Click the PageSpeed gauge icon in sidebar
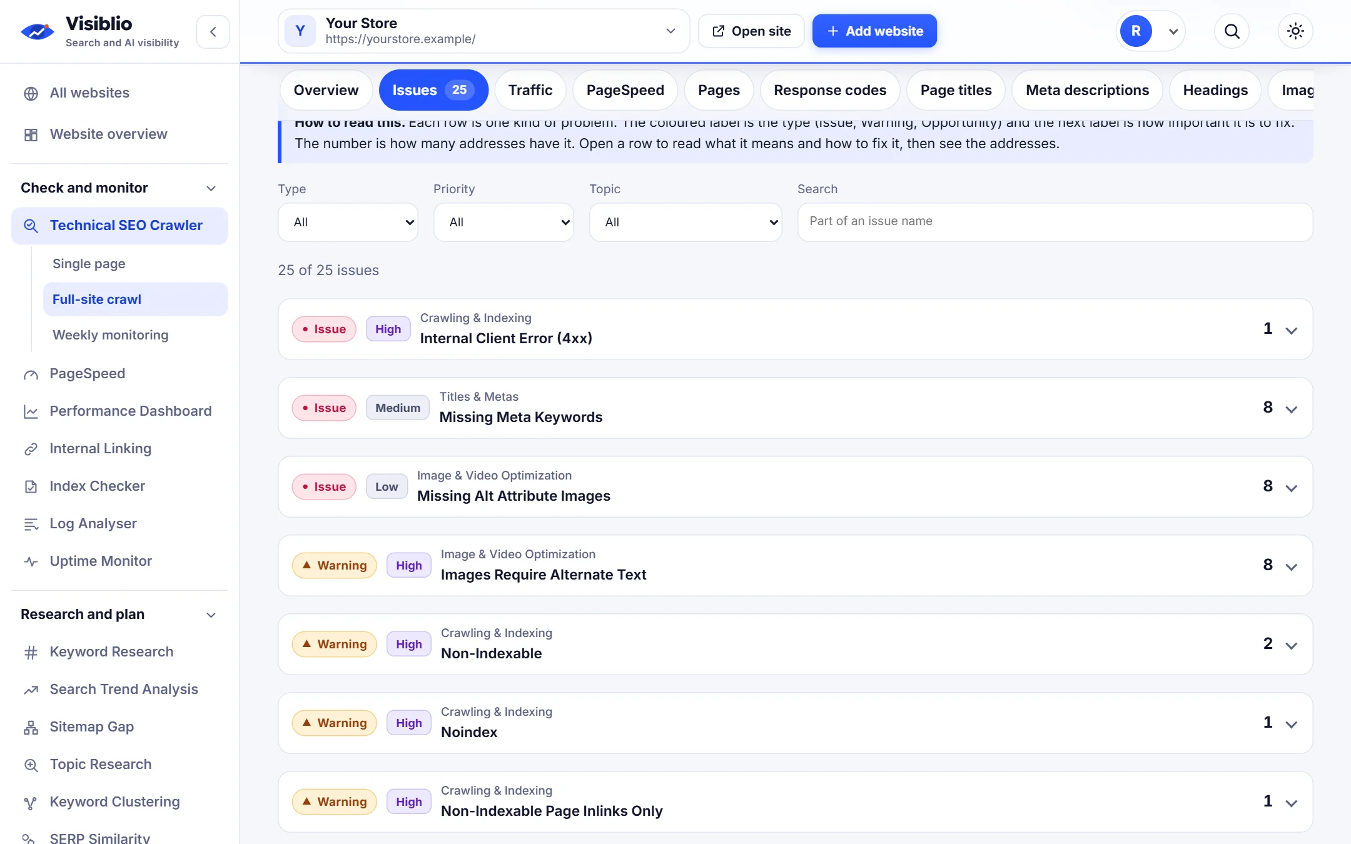Screen dimensions: 1351x844 click(31, 374)
